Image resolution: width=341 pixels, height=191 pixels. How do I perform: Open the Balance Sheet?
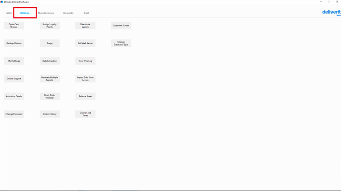[x=85, y=96]
